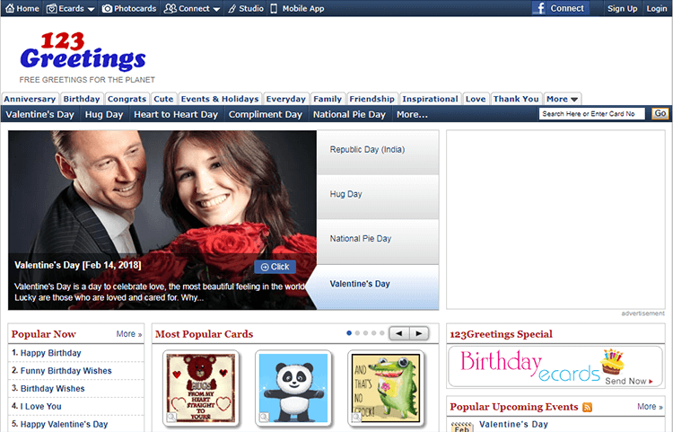This screenshot has width=673, height=432.
Task: Select the Inspirational category tab
Action: tap(430, 99)
